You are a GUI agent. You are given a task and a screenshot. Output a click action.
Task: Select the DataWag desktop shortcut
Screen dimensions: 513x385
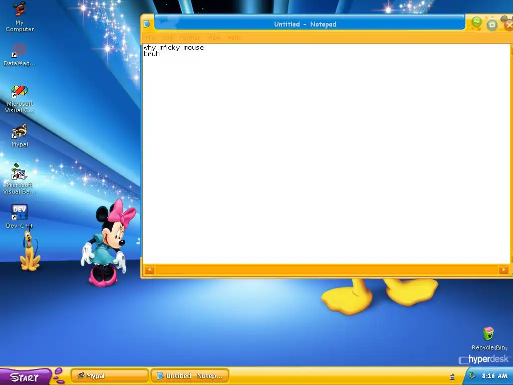point(20,55)
